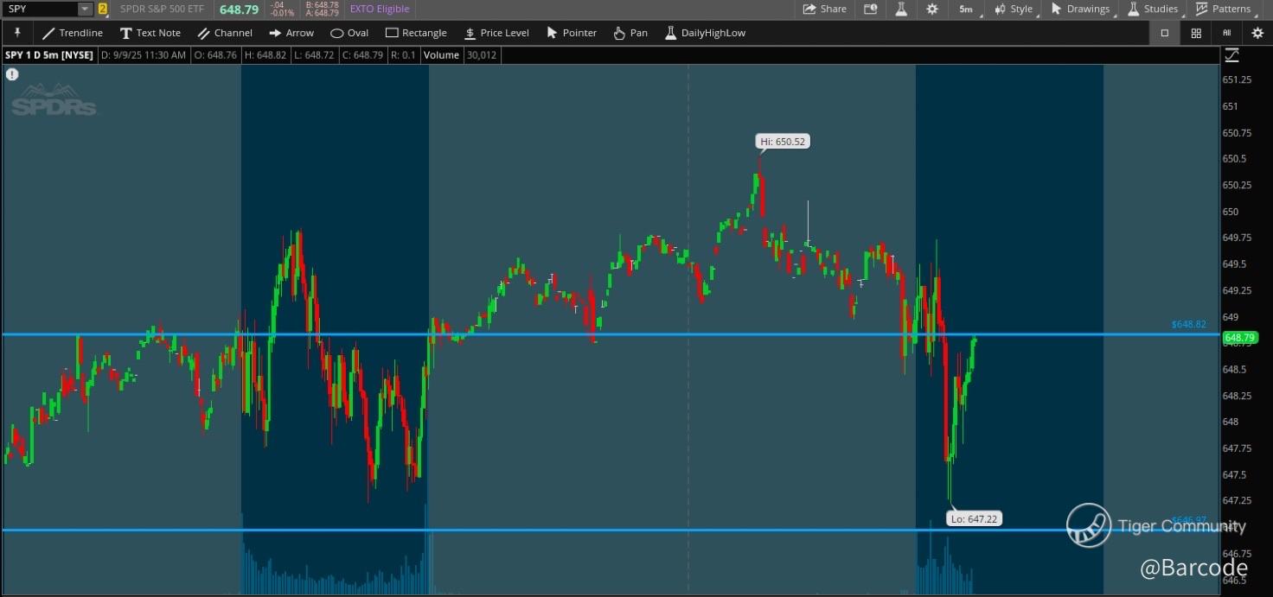This screenshot has height=597, width=1273.
Task: Click the 'C: 648.79' close value
Action: [x=363, y=55]
